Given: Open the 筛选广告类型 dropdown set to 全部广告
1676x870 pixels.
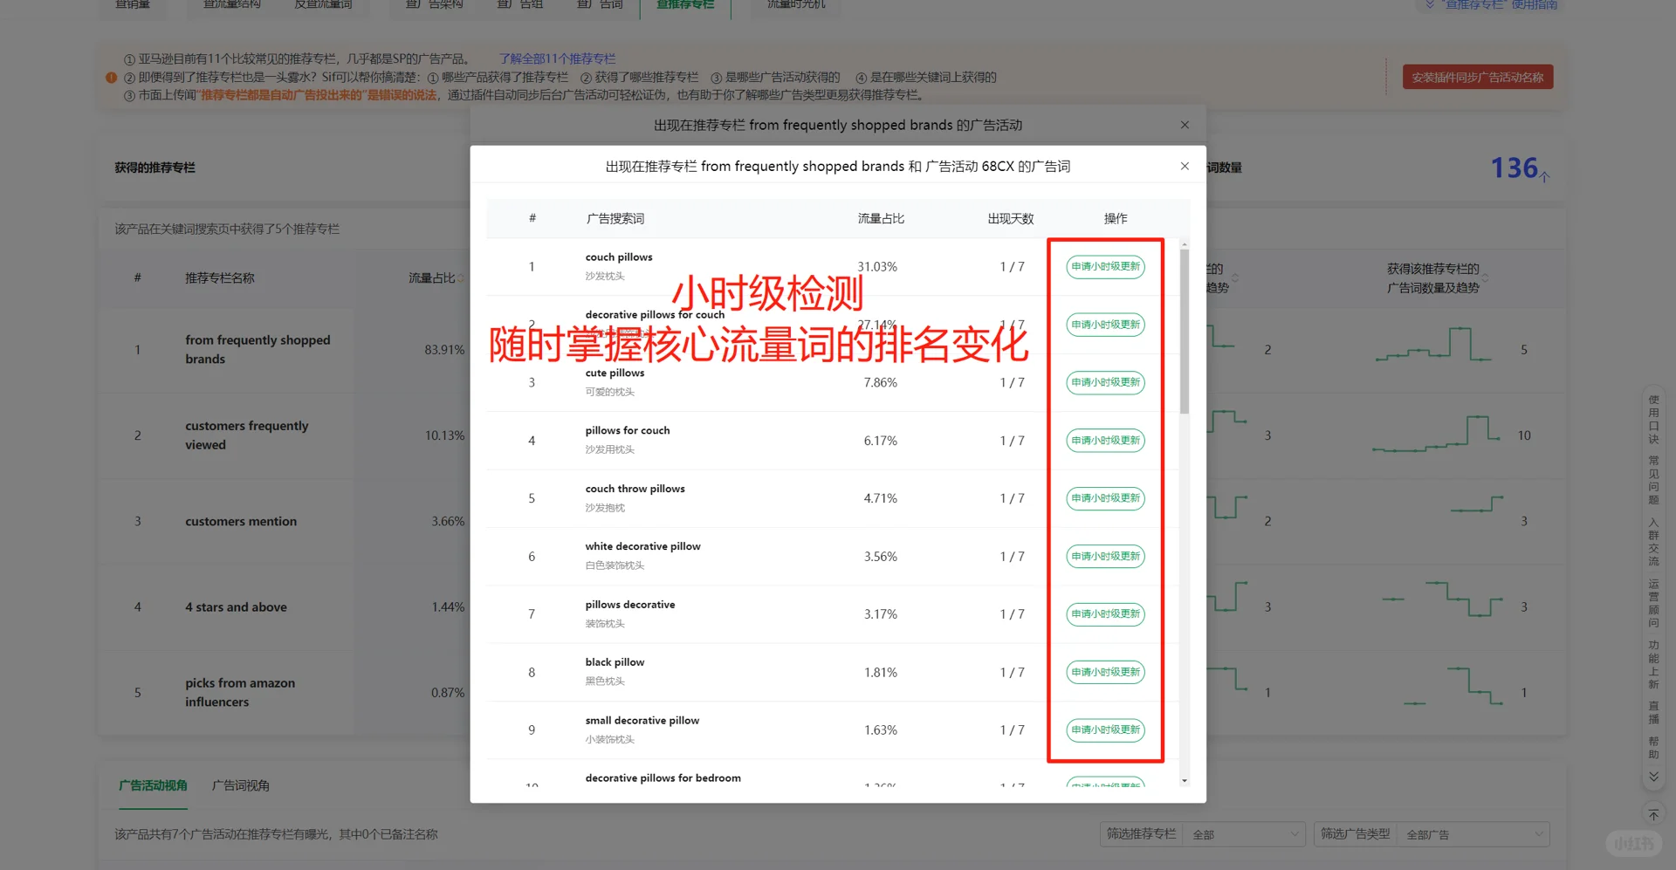Looking at the screenshot, I should point(1473,834).
